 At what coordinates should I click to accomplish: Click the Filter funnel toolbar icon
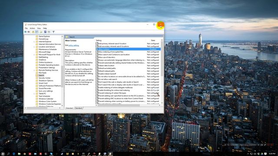tap(53, 32)
